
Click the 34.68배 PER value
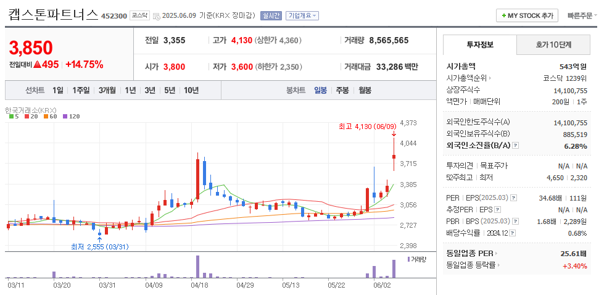(550, 198)
